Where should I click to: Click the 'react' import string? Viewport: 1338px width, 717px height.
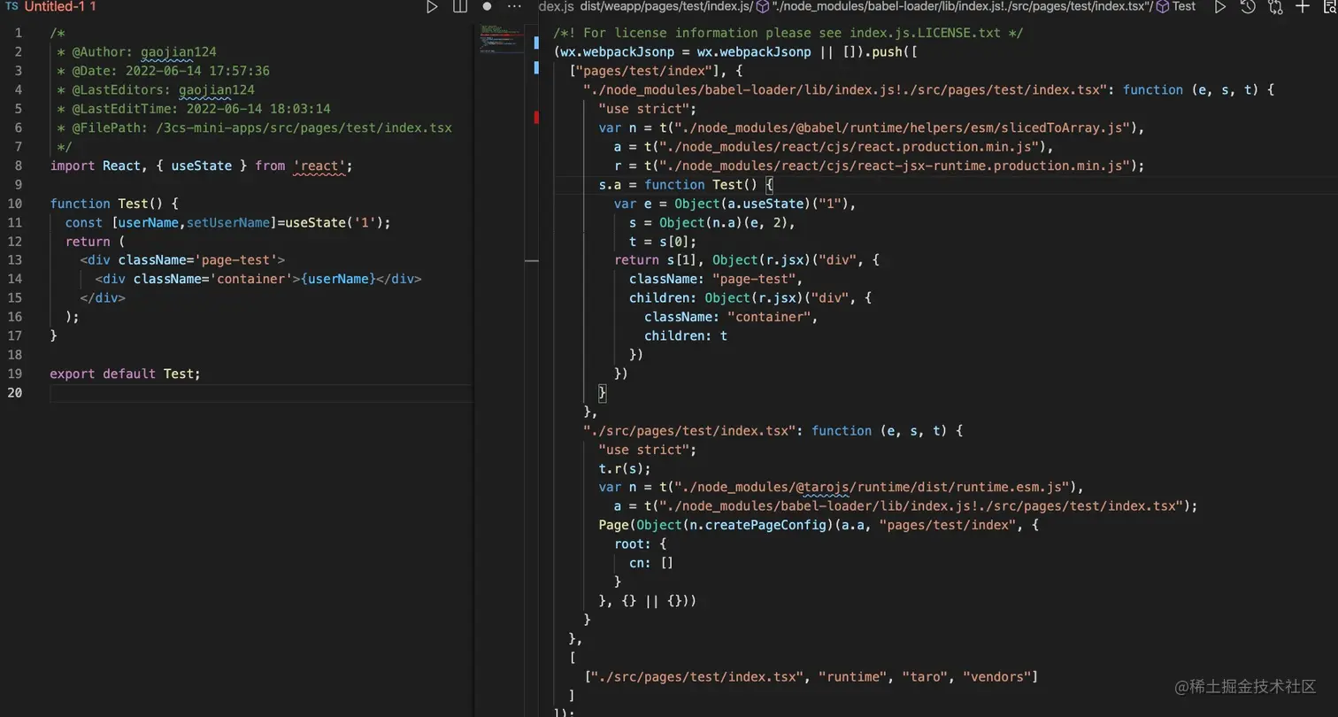click(x=319, y=166)
